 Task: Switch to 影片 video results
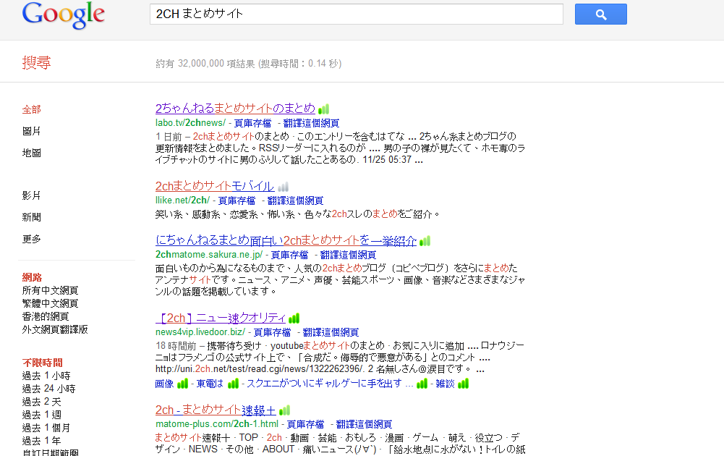(x=31, y=195)
